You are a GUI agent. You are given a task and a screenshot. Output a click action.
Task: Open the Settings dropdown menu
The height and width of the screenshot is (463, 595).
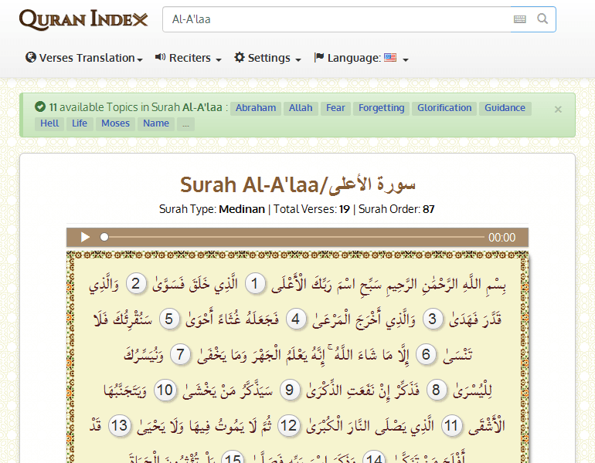[267, 58]
